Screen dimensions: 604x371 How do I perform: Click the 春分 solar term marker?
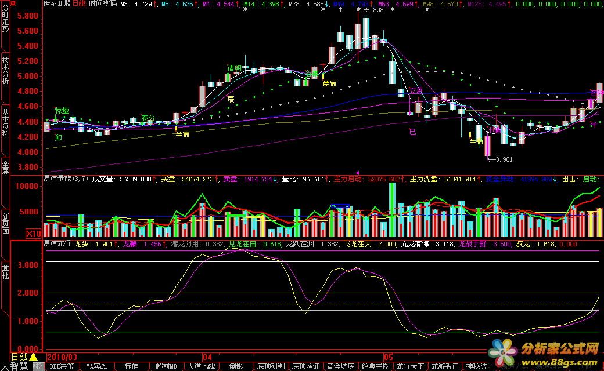pos(148,118)
